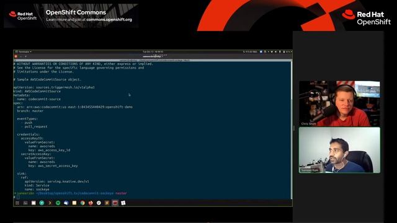Click the line 'key: aws_secret_access_key'

(x=53, y=166)
